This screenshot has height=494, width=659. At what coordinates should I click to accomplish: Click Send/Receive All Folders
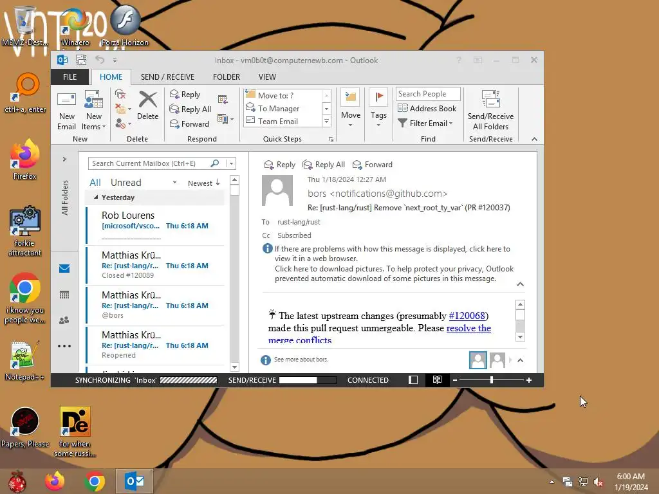[x=490, y=111]
